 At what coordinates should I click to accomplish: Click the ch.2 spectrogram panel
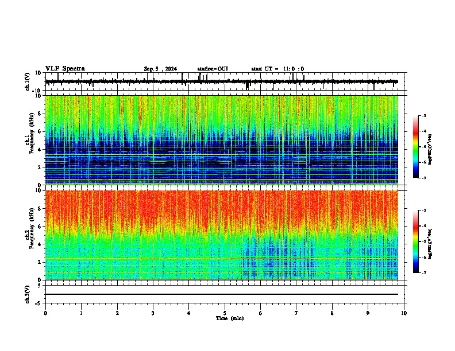tap(222, 235)
